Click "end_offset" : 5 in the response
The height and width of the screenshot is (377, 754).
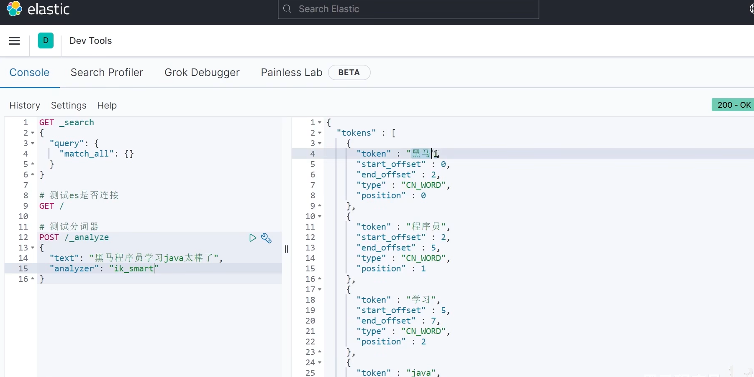pyautogui.click(x=398, y=248)
